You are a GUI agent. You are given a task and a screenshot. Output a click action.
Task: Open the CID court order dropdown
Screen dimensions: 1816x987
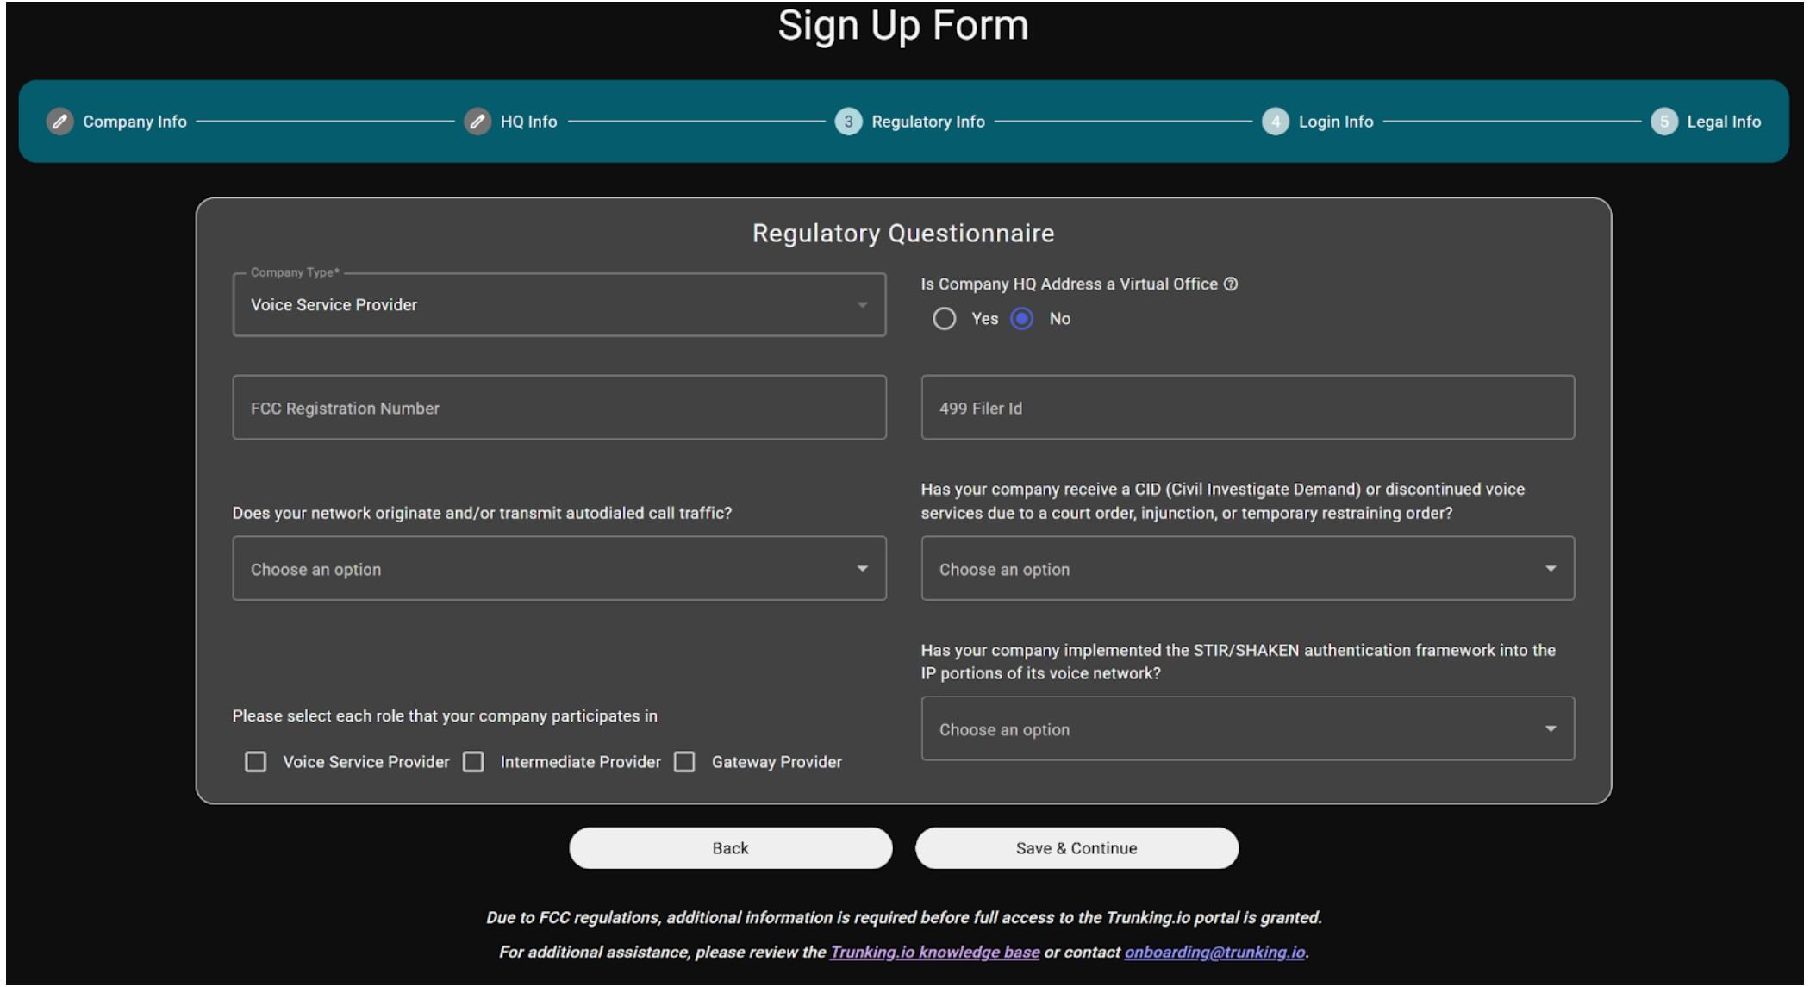click(x=1247, y=569)
